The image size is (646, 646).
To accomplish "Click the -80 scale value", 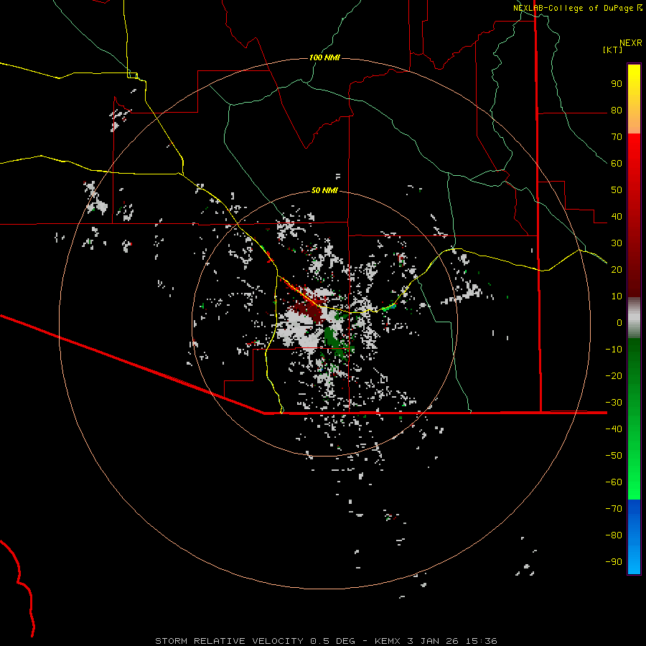I will pos(614,535).
